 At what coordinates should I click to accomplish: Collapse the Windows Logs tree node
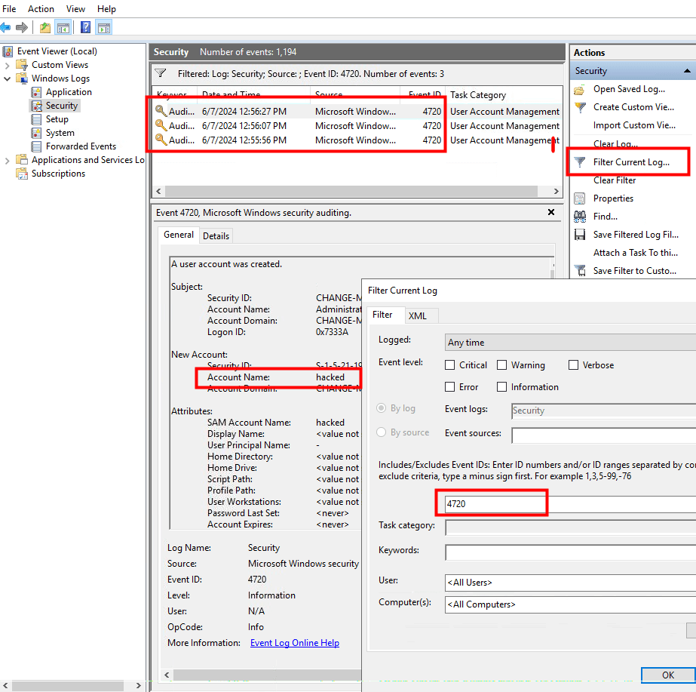point(8,78)
